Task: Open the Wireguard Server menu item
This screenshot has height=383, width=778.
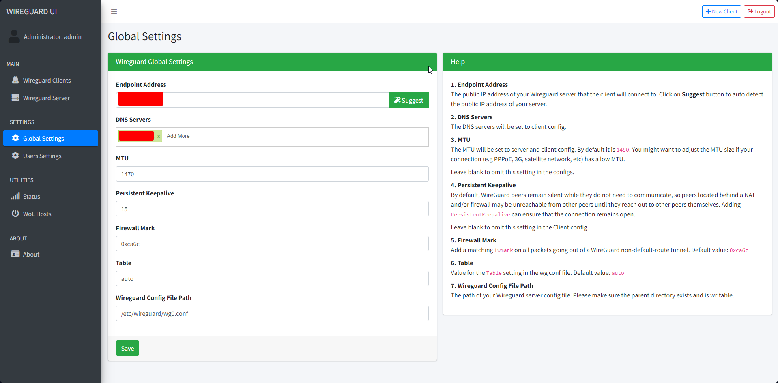Action: pos(46,98)
